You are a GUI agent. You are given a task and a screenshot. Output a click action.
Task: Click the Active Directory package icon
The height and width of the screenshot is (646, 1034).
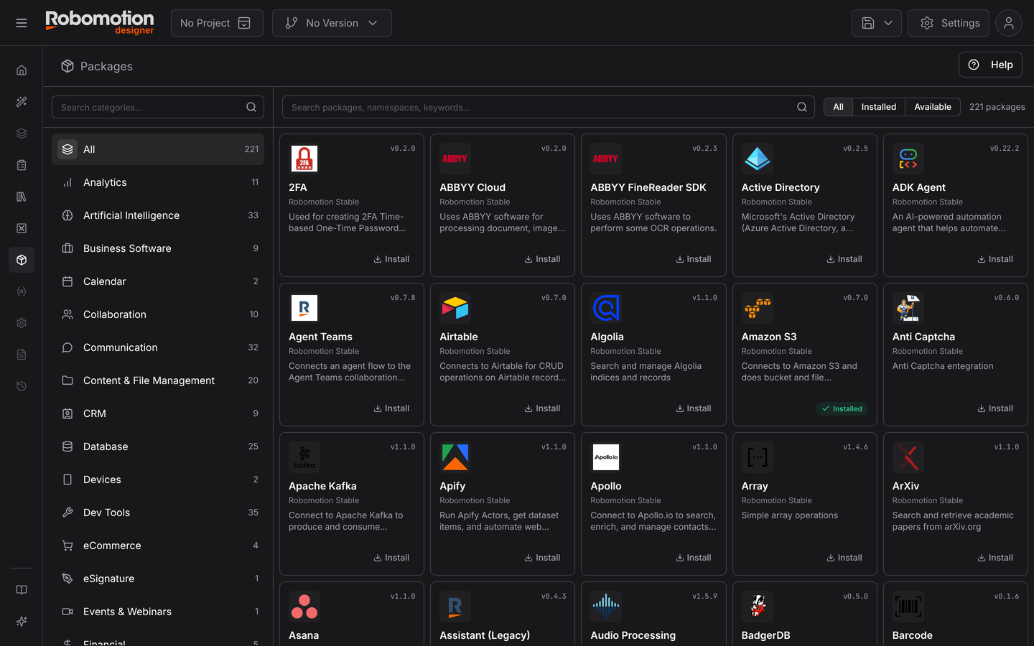(758, 159)
